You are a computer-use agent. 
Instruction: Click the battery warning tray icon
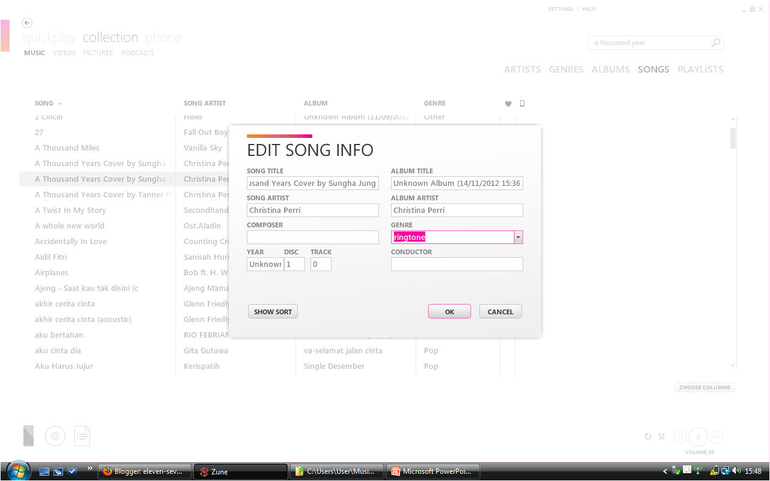(x=715, y=471)
